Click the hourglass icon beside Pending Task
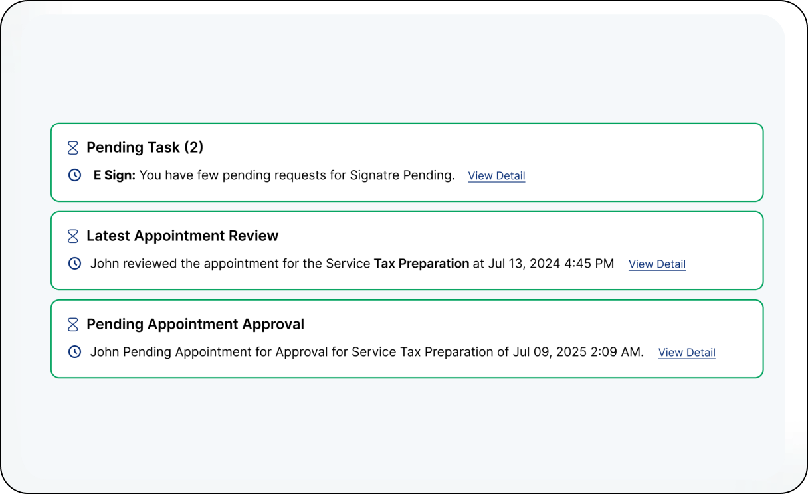Screen dimensions: 808x494 coord(73,147)
